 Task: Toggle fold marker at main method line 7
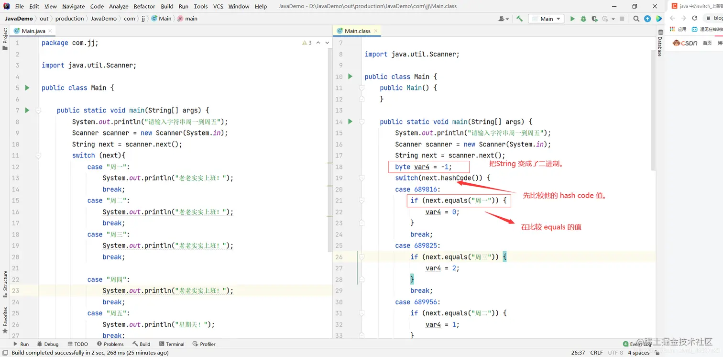(39, 110)
